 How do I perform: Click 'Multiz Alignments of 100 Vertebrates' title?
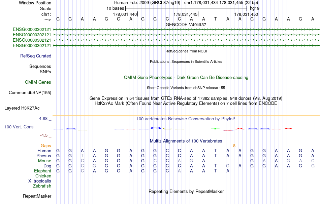point(186,141)
